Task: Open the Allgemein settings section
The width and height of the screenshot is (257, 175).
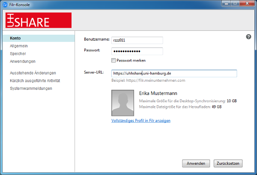Action: [x=19, y=46]
